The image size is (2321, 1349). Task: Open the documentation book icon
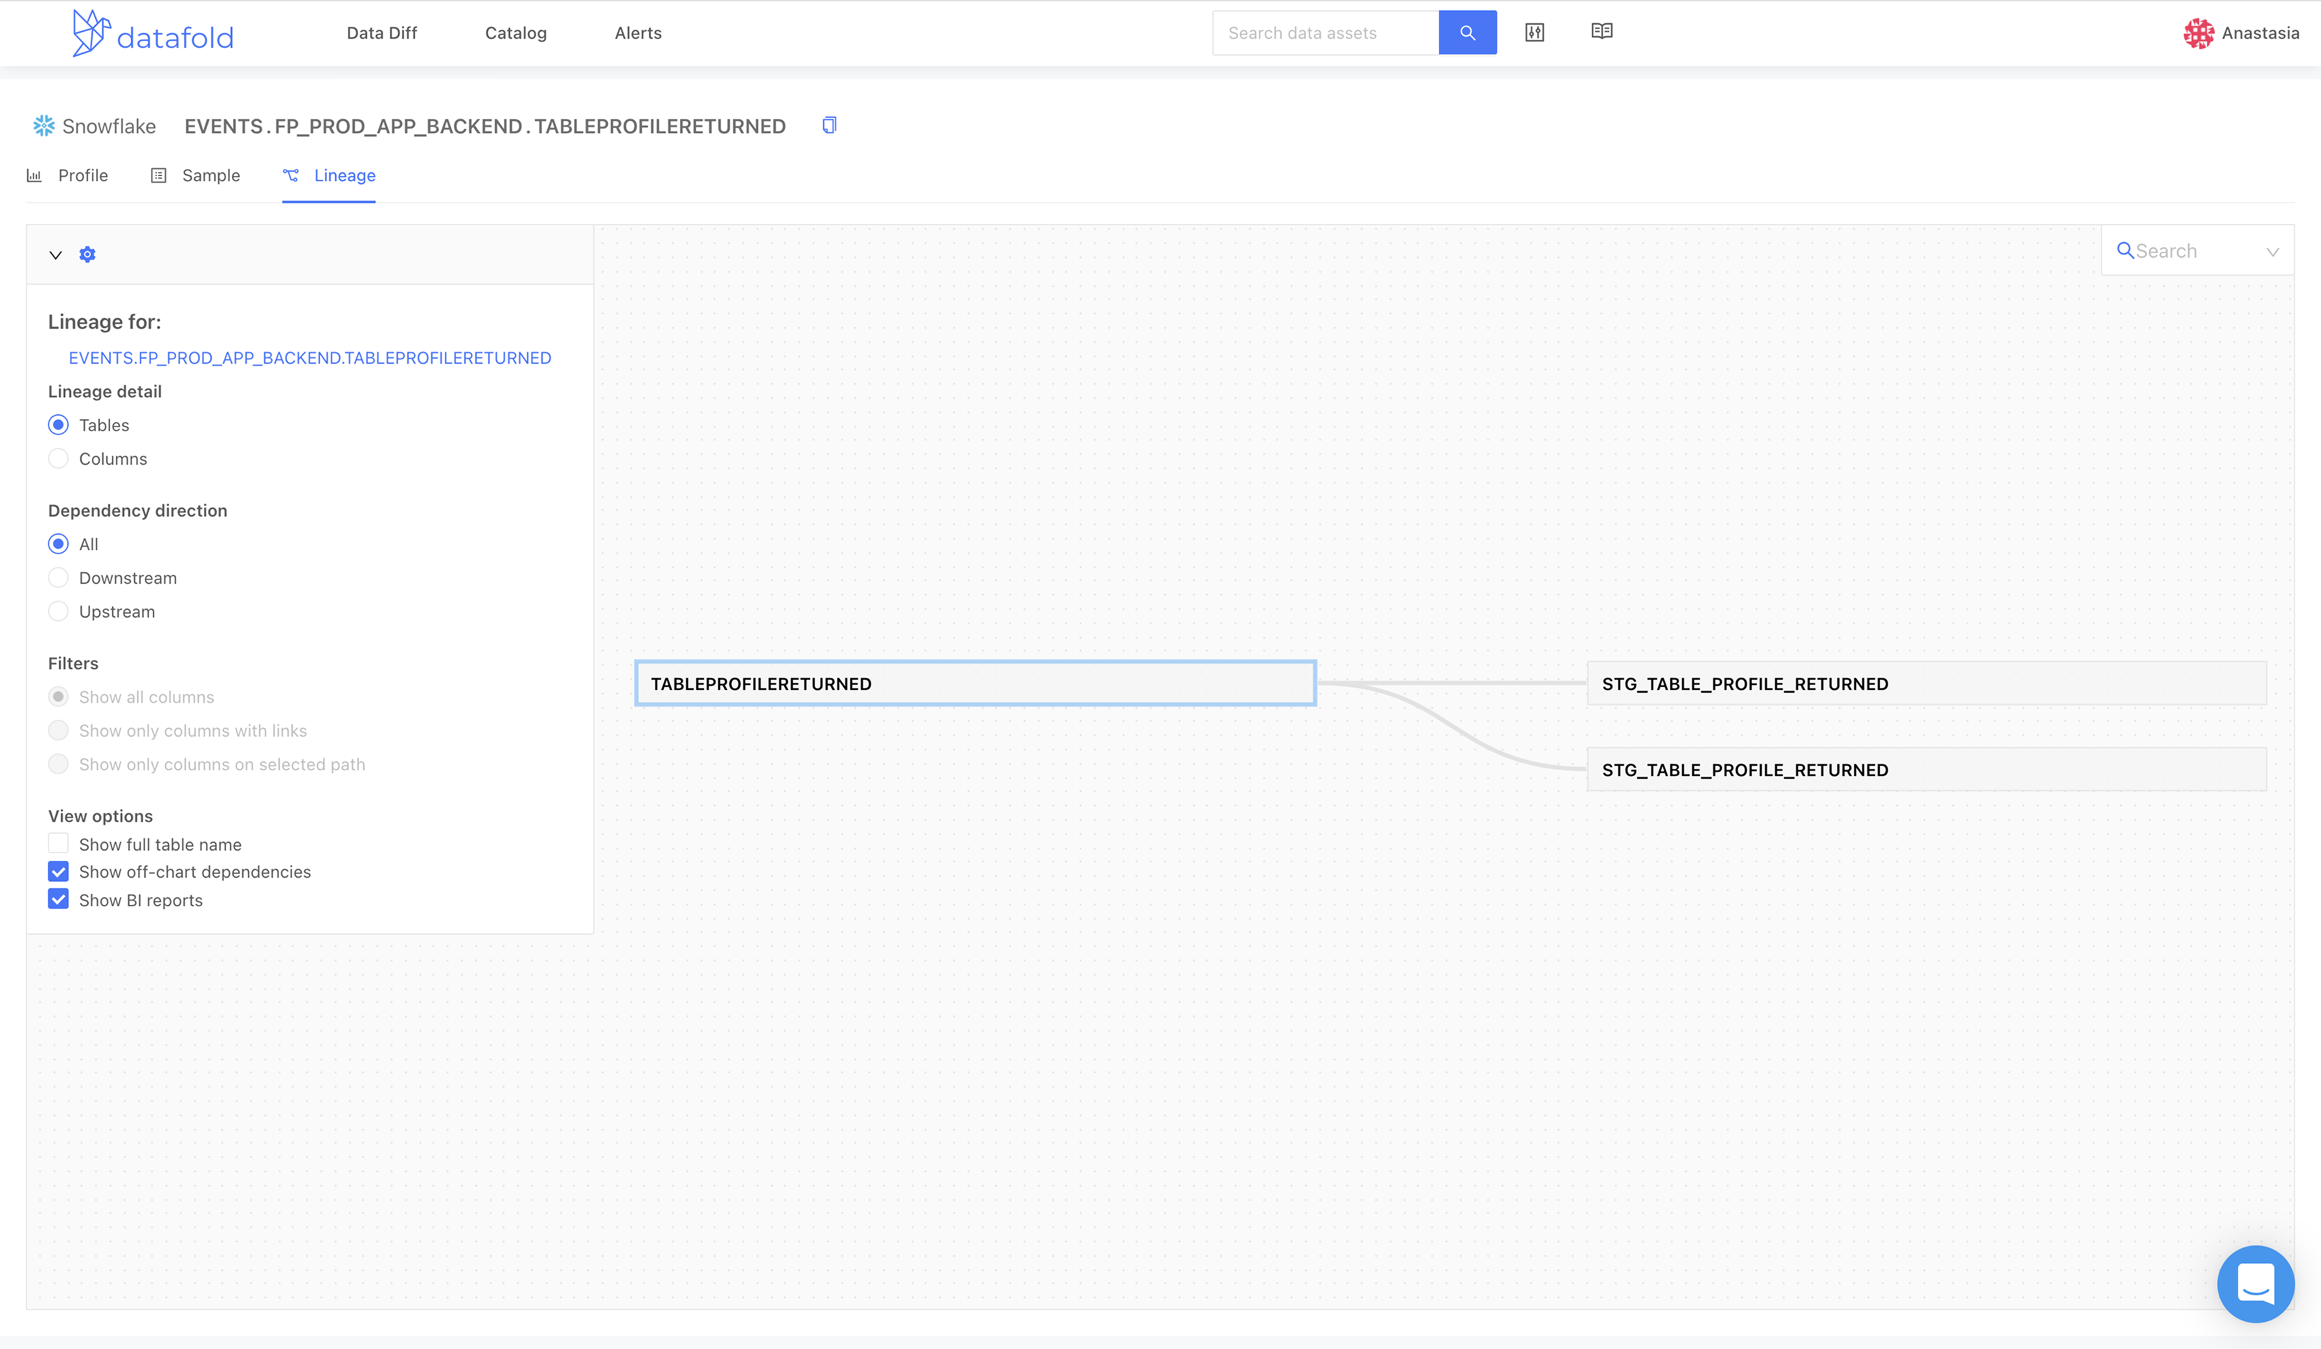(x=1602, y=31)
